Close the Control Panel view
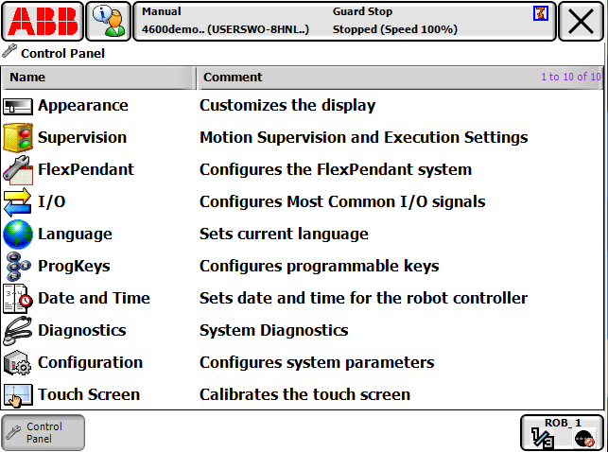 tap(581, 21)
